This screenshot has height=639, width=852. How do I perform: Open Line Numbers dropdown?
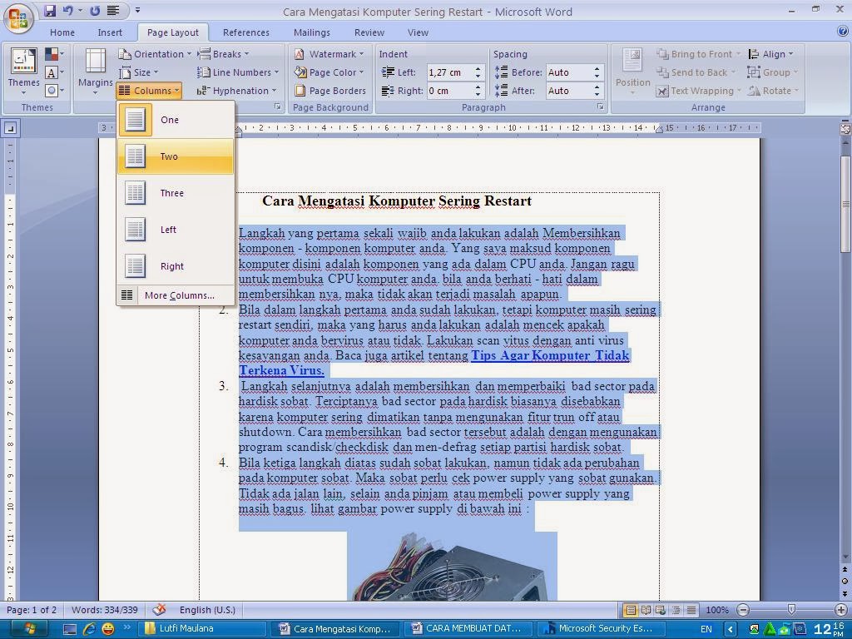pyautogui.click(x=238, y=72)
